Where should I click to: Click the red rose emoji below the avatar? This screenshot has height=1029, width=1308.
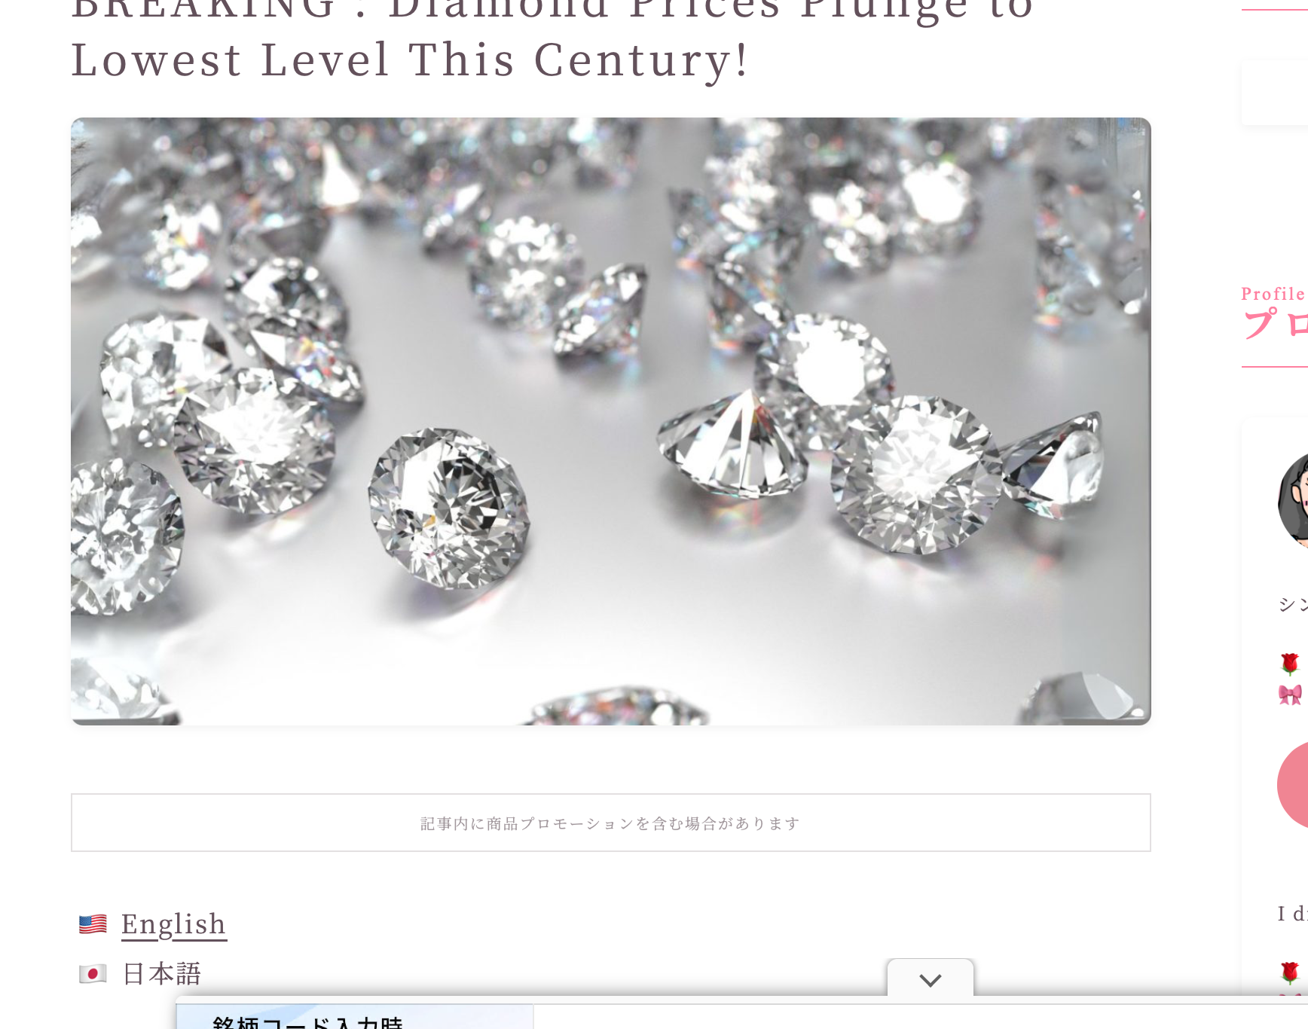[1290, 664]
